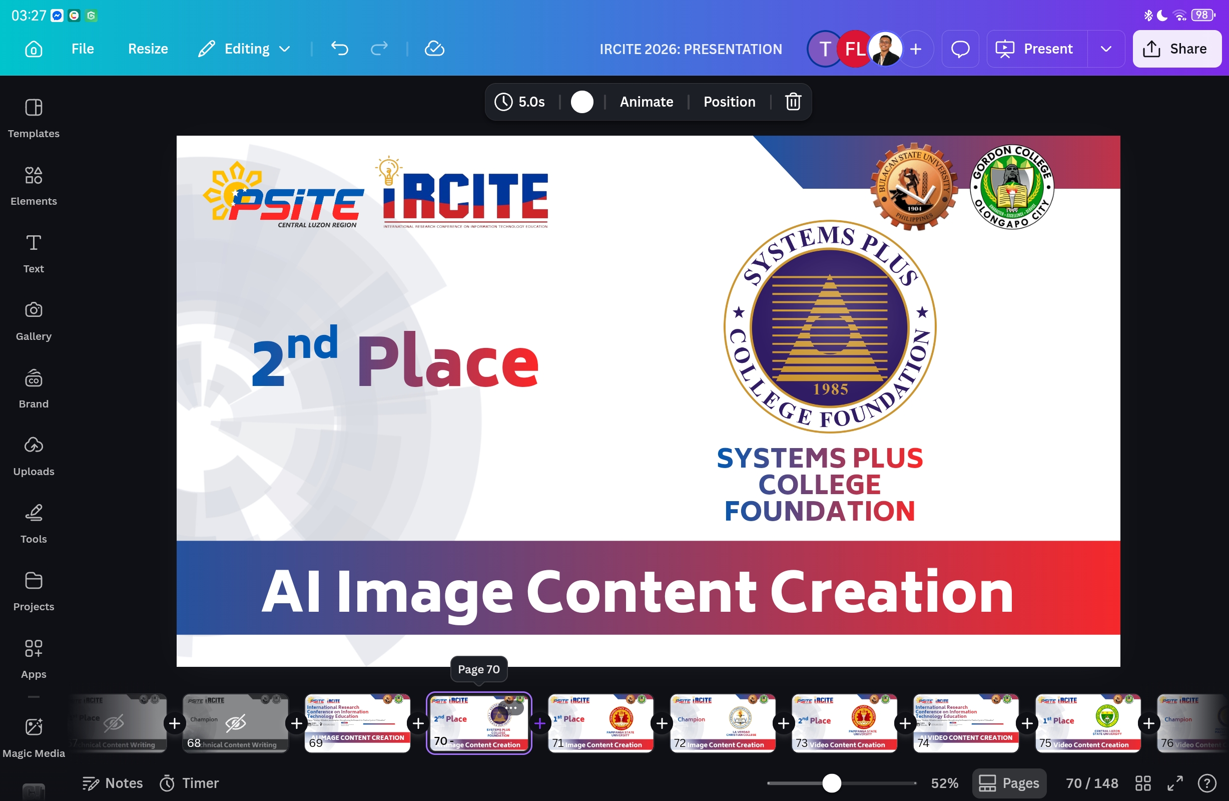This screenshot has width=1229, height=801.
Task: Change the 5.0s page duration
Action: (x=519, y=102)
